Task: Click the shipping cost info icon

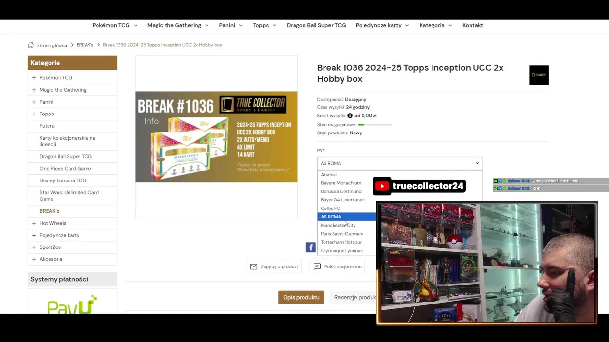Action: [350, 115]
